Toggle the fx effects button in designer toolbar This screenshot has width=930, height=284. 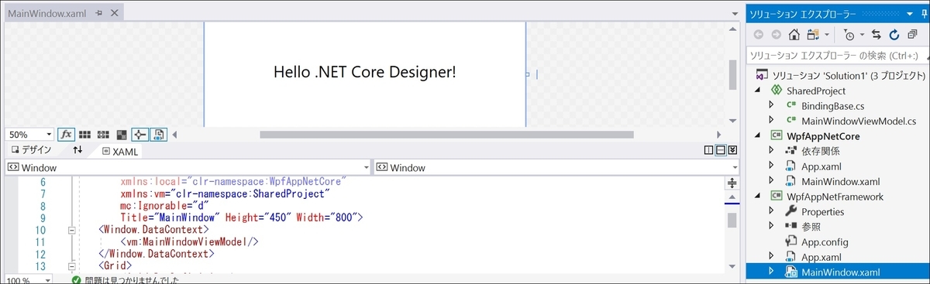click(66, 135)
